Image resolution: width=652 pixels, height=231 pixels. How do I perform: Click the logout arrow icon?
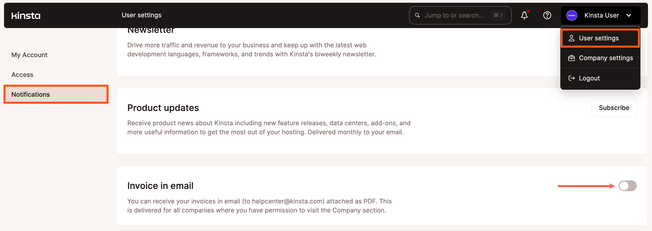572,78
